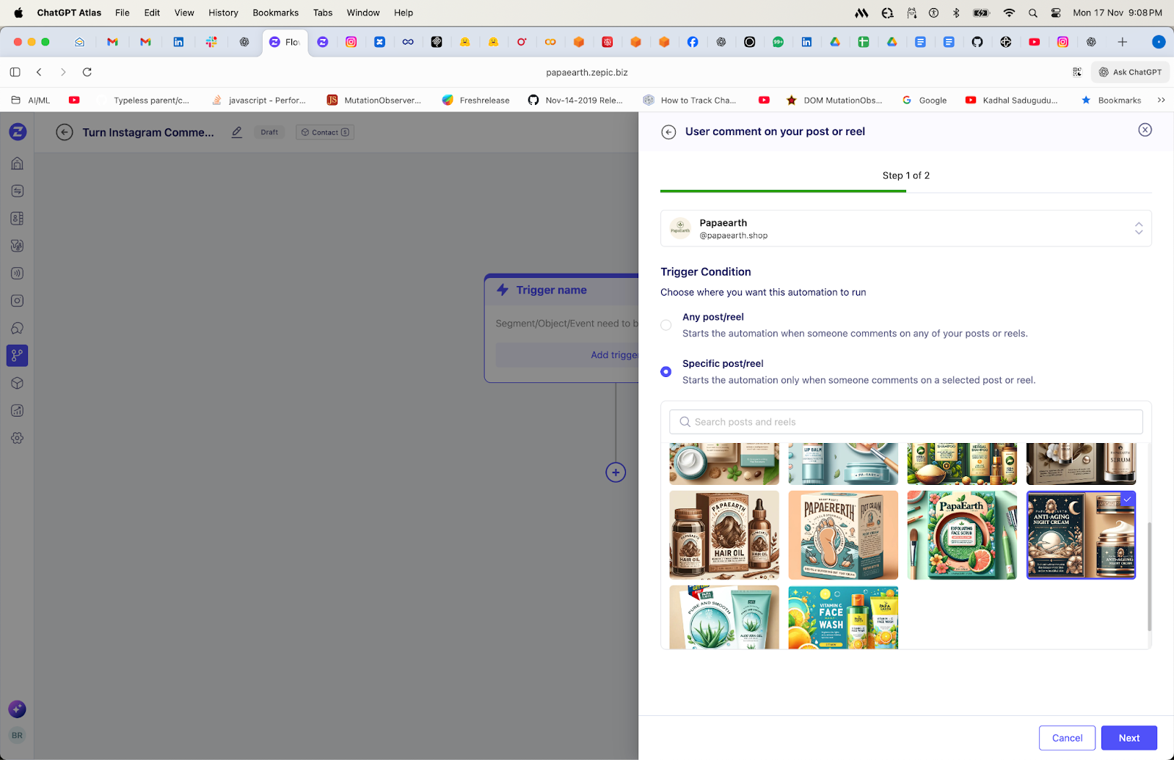Click 'Add trigger' in the trigger card
This screenshot has width=1174, height=760.
pyautogui.click(x=615, y=355)
